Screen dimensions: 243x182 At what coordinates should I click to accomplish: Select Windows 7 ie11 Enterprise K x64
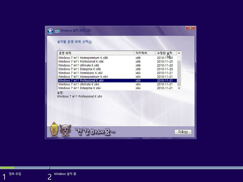pyautogui.click(x=117, y=88)
